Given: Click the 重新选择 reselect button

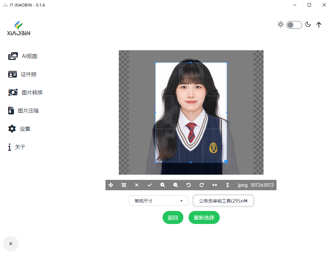Looking at the screenshot, I should (x=204, y=217).
